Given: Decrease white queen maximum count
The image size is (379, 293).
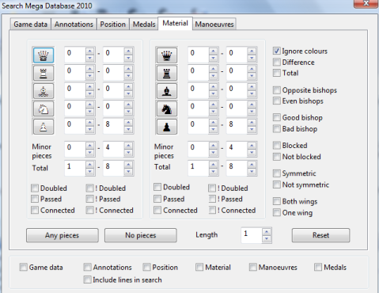Looking at the screenshot, I should [x=128, y=59].
